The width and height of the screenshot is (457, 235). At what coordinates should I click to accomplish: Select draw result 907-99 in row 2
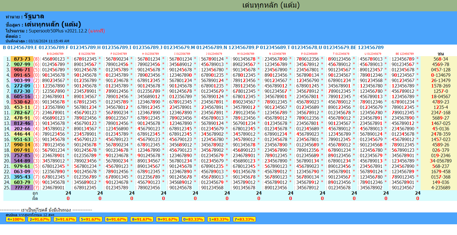tap(22, 64)
